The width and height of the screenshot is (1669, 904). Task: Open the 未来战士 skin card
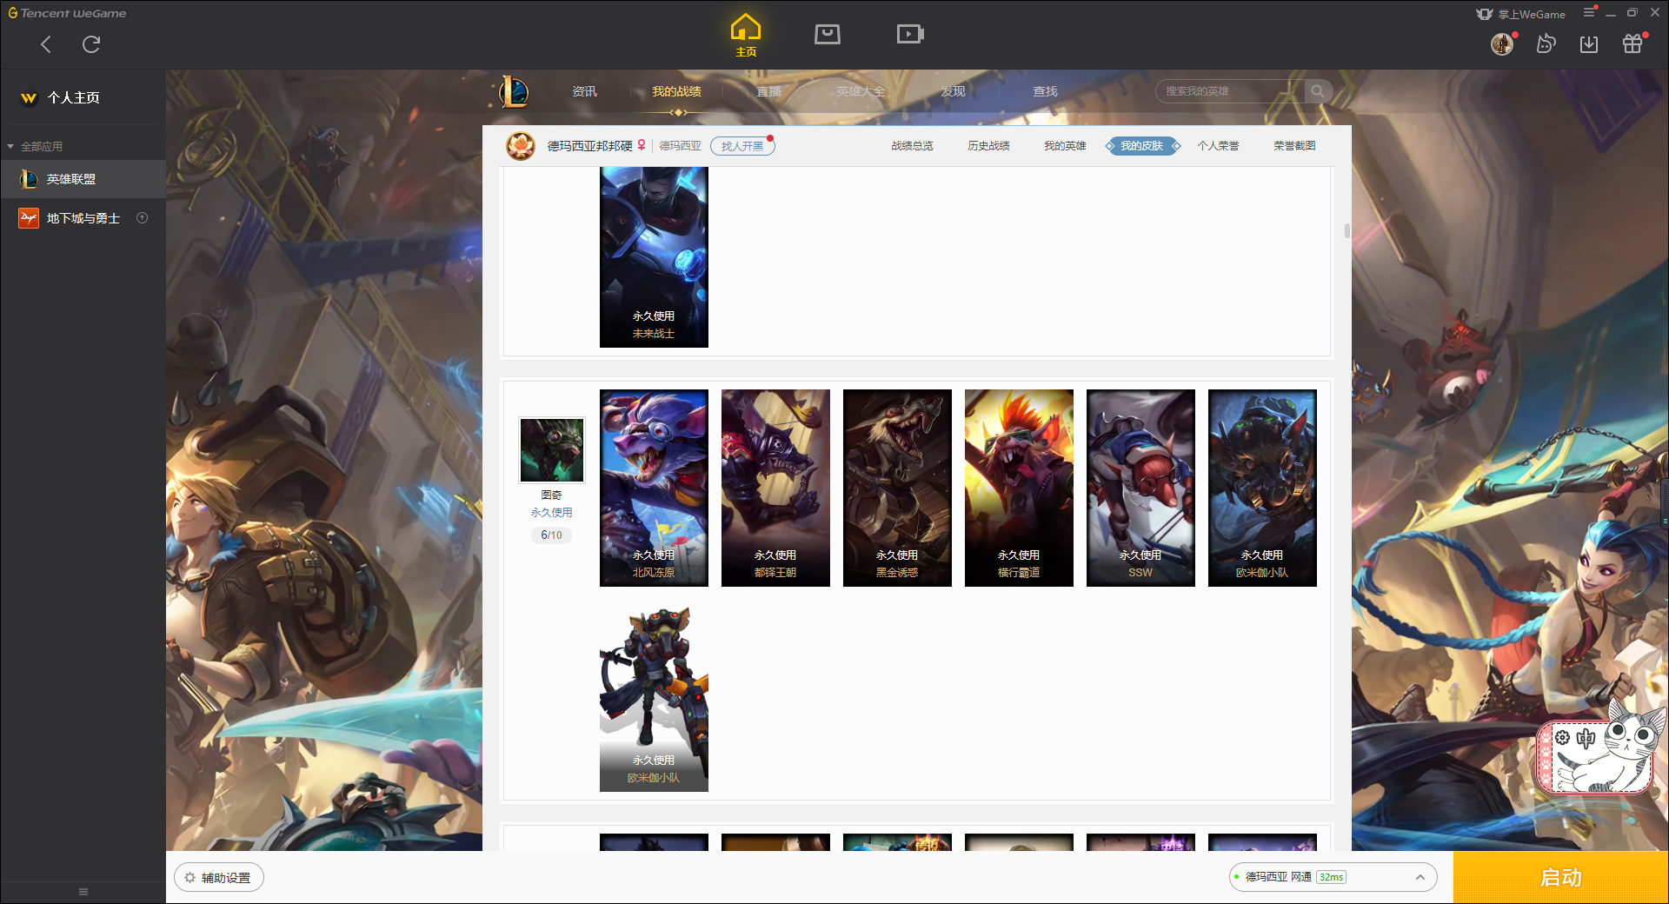(654, 257)
